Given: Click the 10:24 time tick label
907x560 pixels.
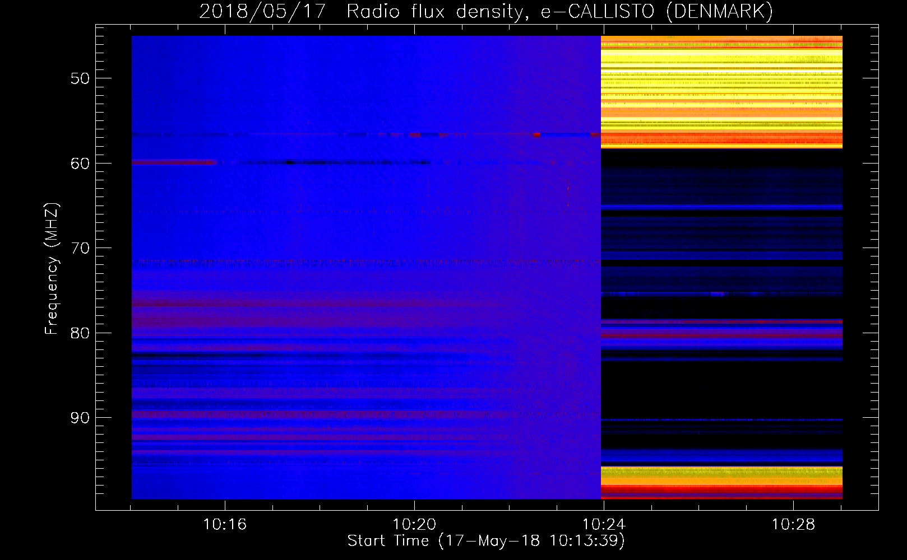Looking at the screenshot, I should [604, 525].
